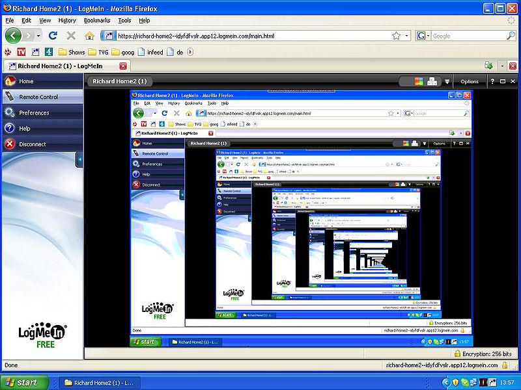Open the LogMeIn dots bookmark in the main bookmarks toolbar
Screen dimensions: 521x390
click(x=35, y=52)
